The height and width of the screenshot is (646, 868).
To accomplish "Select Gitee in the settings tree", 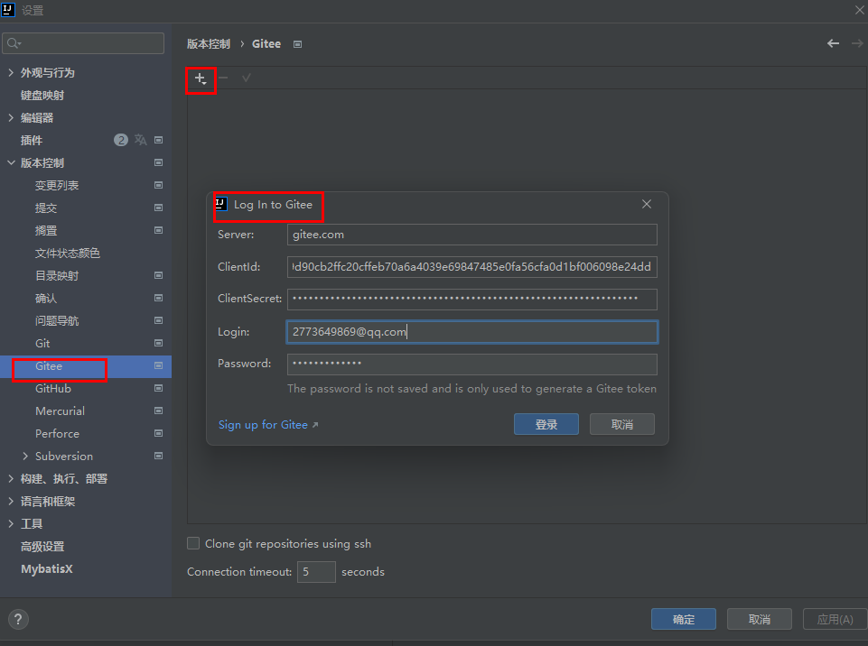I will [x=86, y=366].
